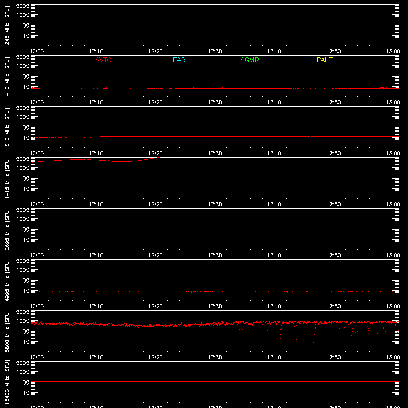This screenshot has width=408, height=408.
Task: Click the 12:10 tick label under 410 MHz panel
Action: 96,103
